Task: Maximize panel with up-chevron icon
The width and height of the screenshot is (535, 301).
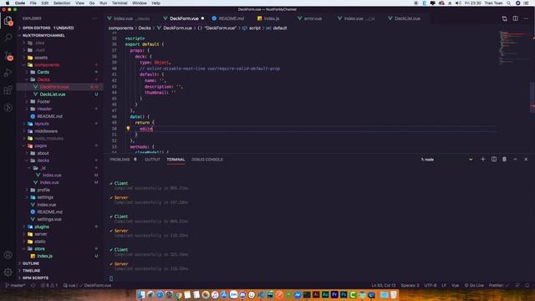Action: pyautogui.click(x=515, y=159)
